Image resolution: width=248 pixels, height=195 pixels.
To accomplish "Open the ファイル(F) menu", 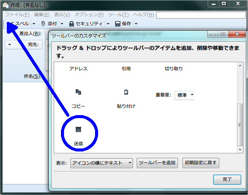I will (x=17, y=15).
